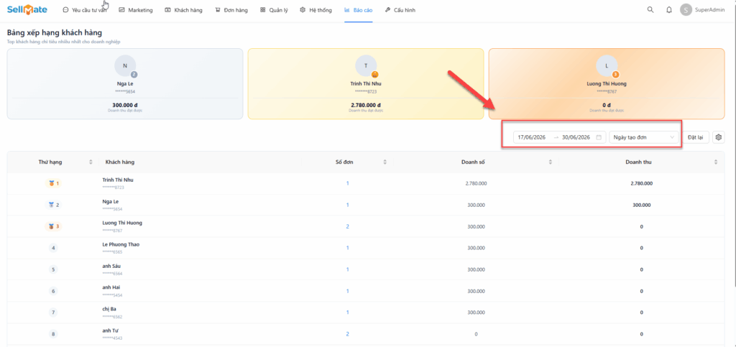Open order count link for chị Ba
Screen dimensions: 736x347
pyautogui.click(x=347, y=313)
